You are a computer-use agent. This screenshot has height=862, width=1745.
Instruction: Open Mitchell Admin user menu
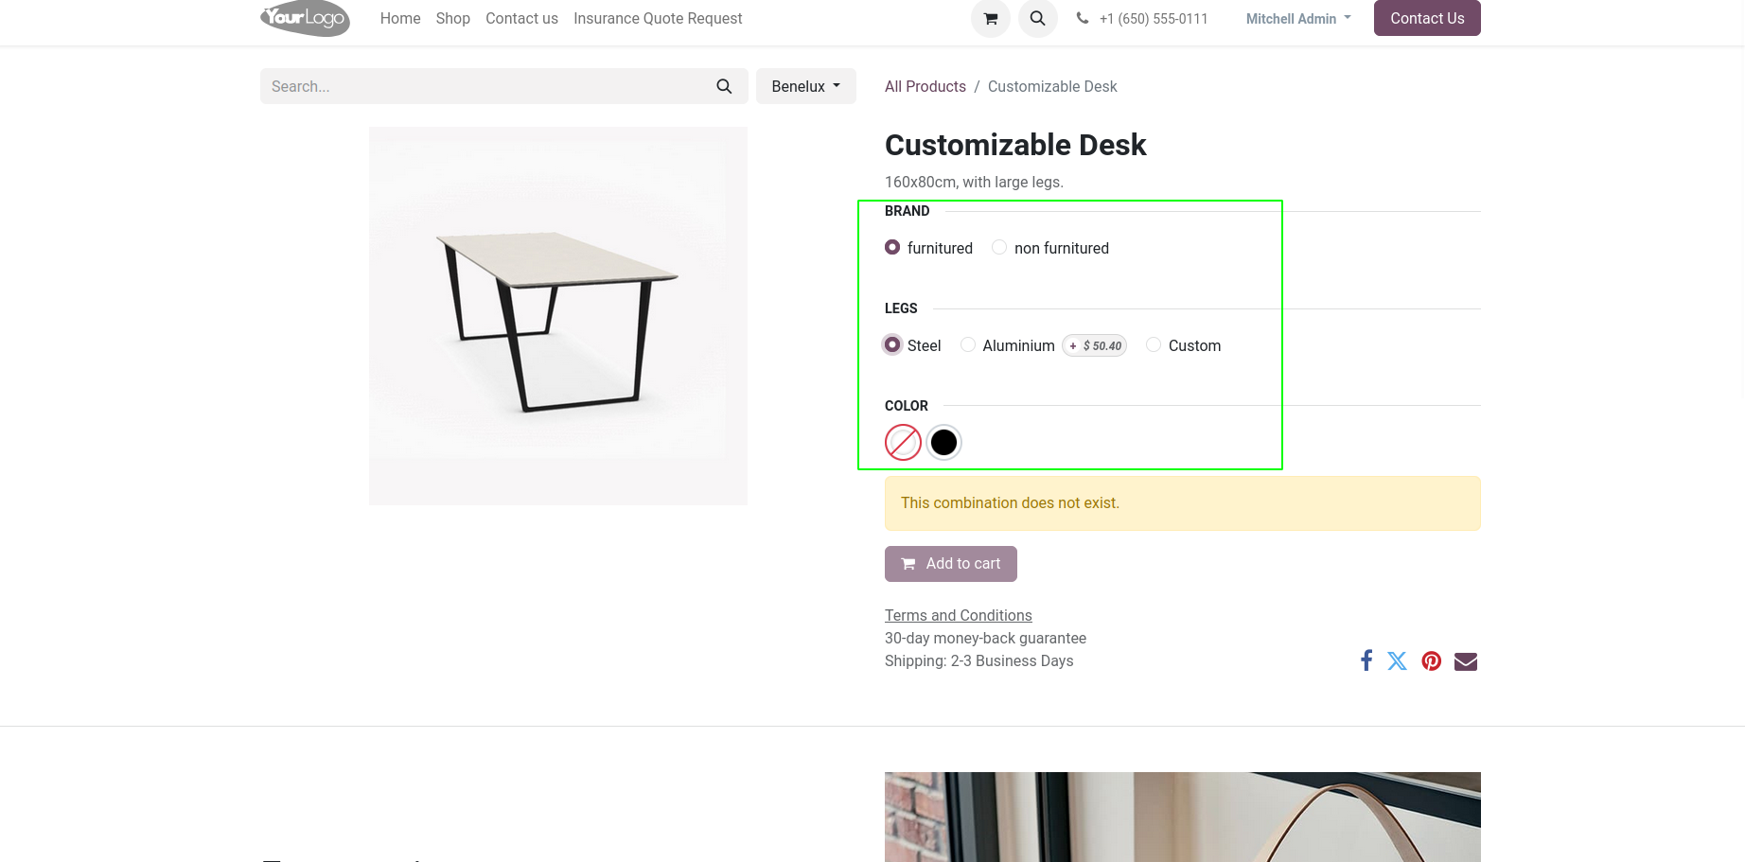tap(1297, 19)
